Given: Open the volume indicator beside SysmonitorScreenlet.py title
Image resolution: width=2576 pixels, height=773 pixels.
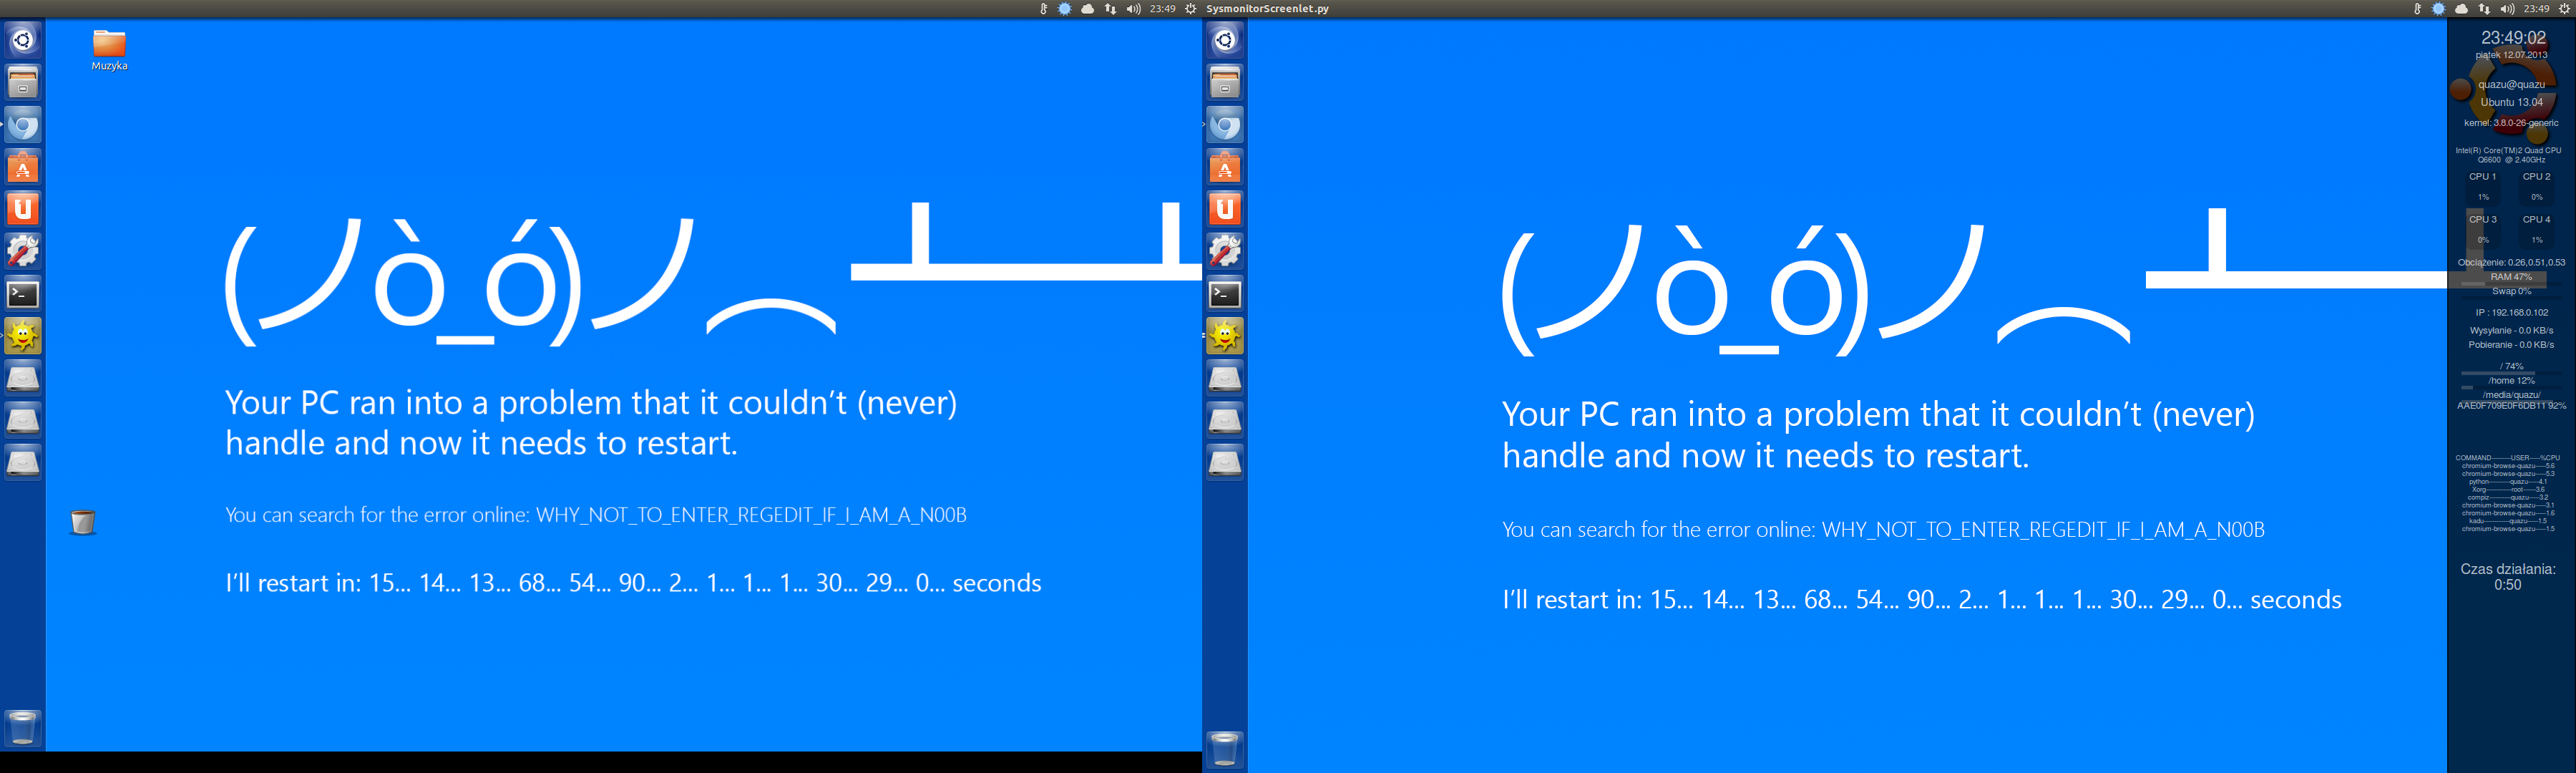Looking at the screenshot, I should [x=1133, y=9].
